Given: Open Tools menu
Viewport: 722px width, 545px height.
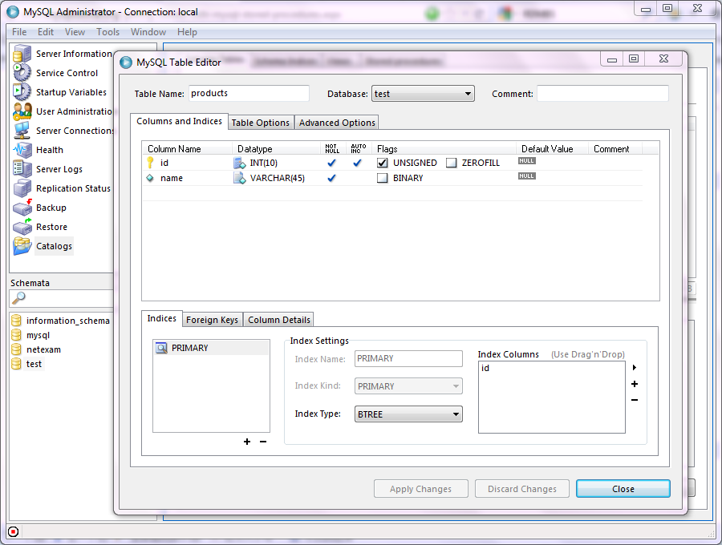Looking at the screenshot, I should pos(107,32).
